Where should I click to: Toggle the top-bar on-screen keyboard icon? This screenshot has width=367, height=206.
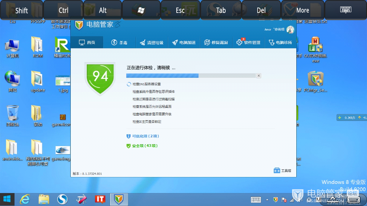pyautogui.click(x=346, y=10)
